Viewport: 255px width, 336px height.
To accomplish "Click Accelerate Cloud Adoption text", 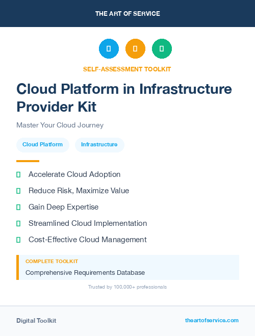I will coord(74,174).
